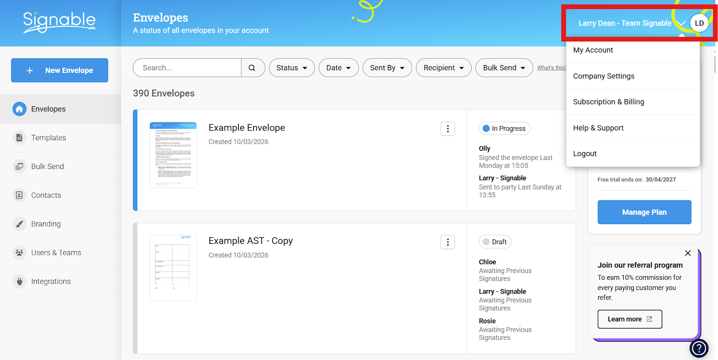
Task: Click the free trial end date 30/04/2027
Action: click(661, 179)
